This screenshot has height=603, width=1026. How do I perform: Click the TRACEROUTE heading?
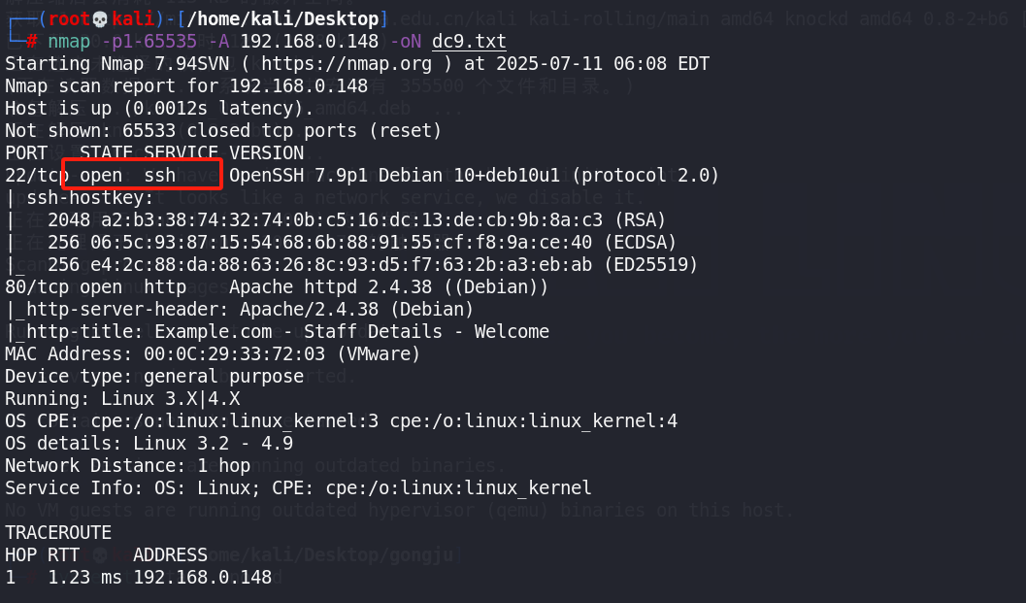(58, 533)
